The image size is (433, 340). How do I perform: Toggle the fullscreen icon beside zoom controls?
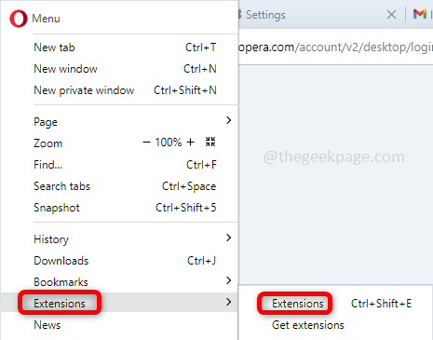click(210, 142)
